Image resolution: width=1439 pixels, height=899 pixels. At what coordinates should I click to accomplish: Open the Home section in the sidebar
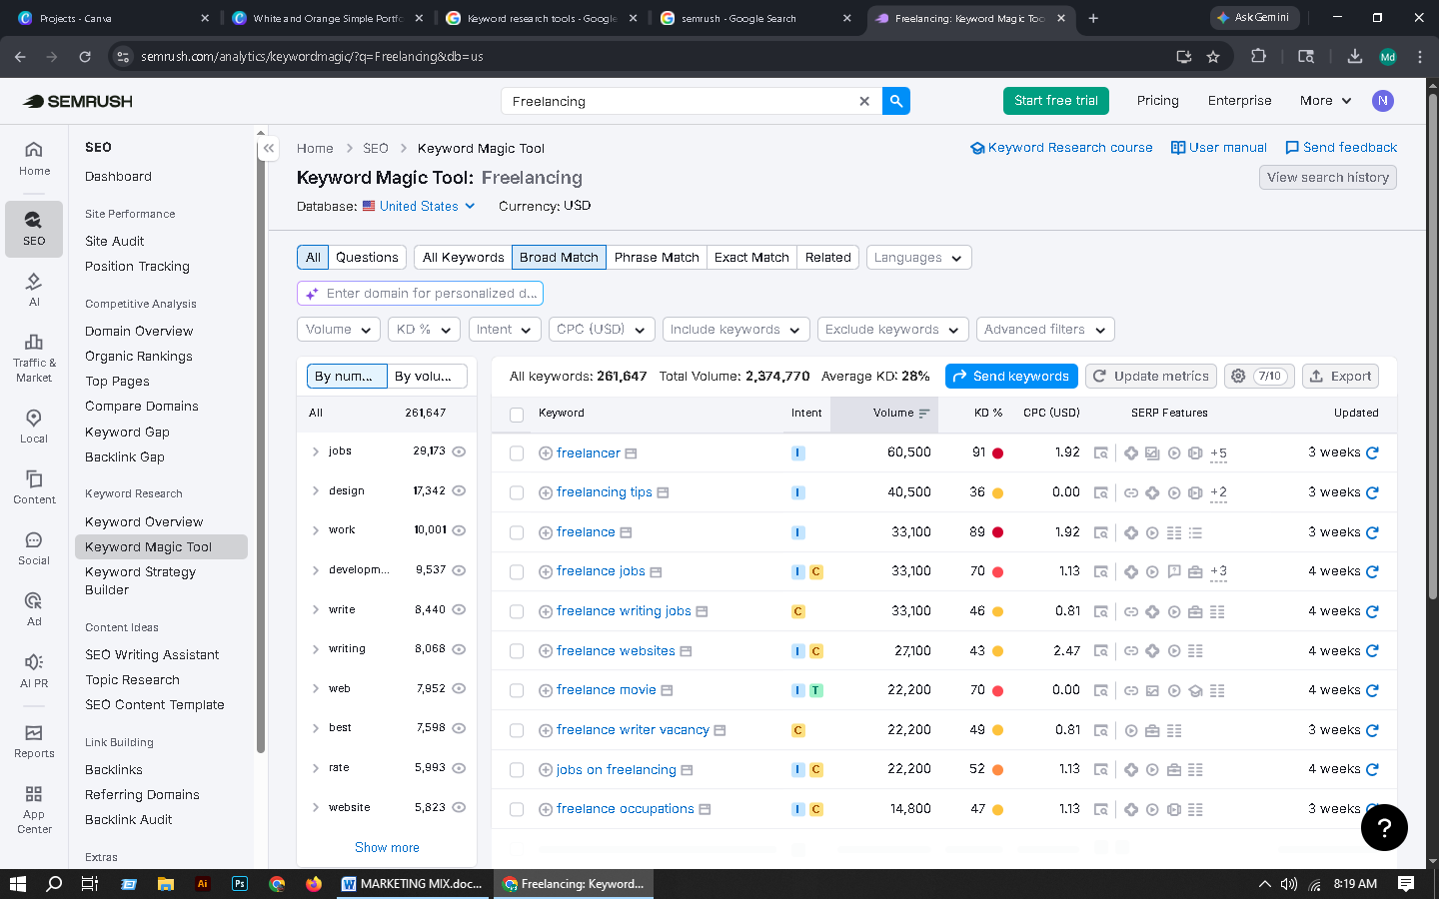(x=34, y=158)
